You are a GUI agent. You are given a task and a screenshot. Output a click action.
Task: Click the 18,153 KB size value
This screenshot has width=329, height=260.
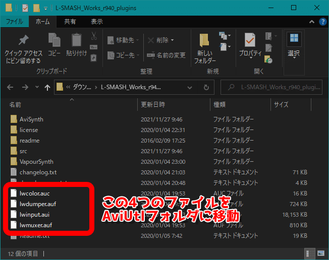tap(295, 215)
